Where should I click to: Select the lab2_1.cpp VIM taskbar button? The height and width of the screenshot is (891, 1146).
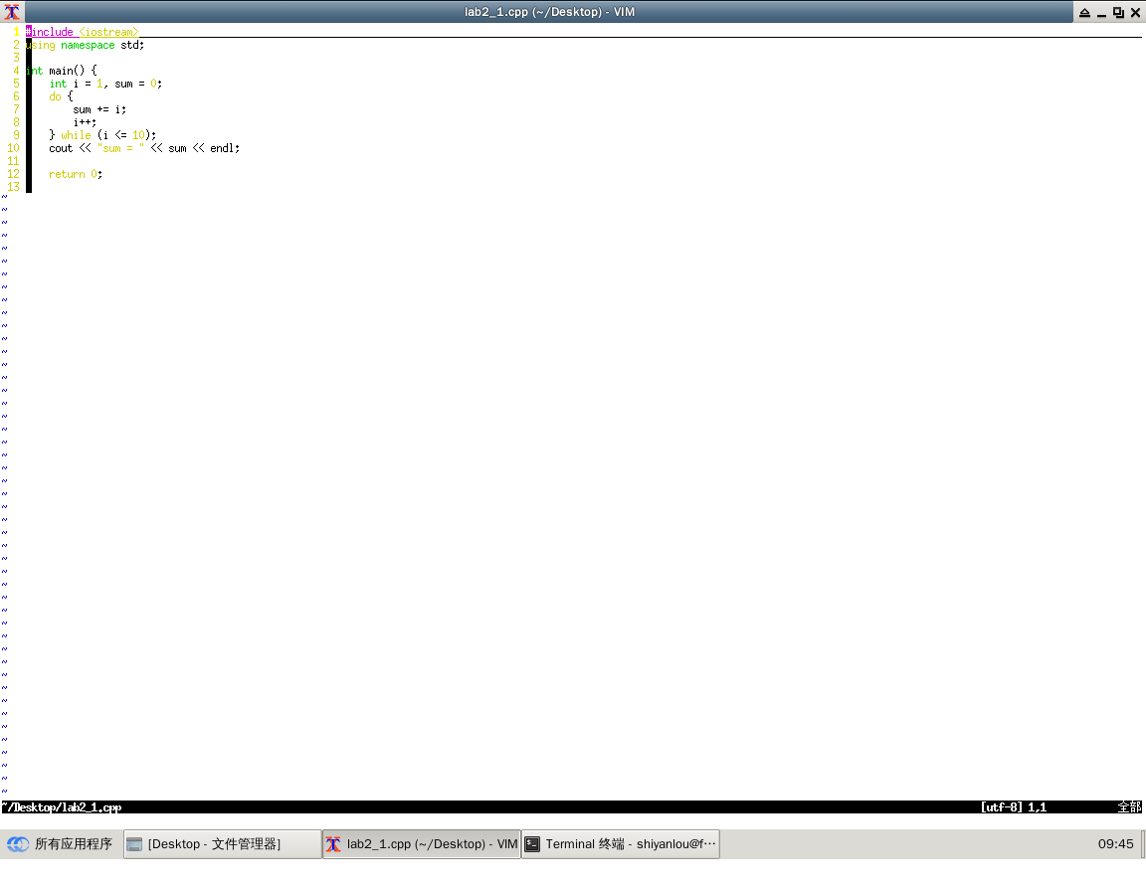pos(422,844)
